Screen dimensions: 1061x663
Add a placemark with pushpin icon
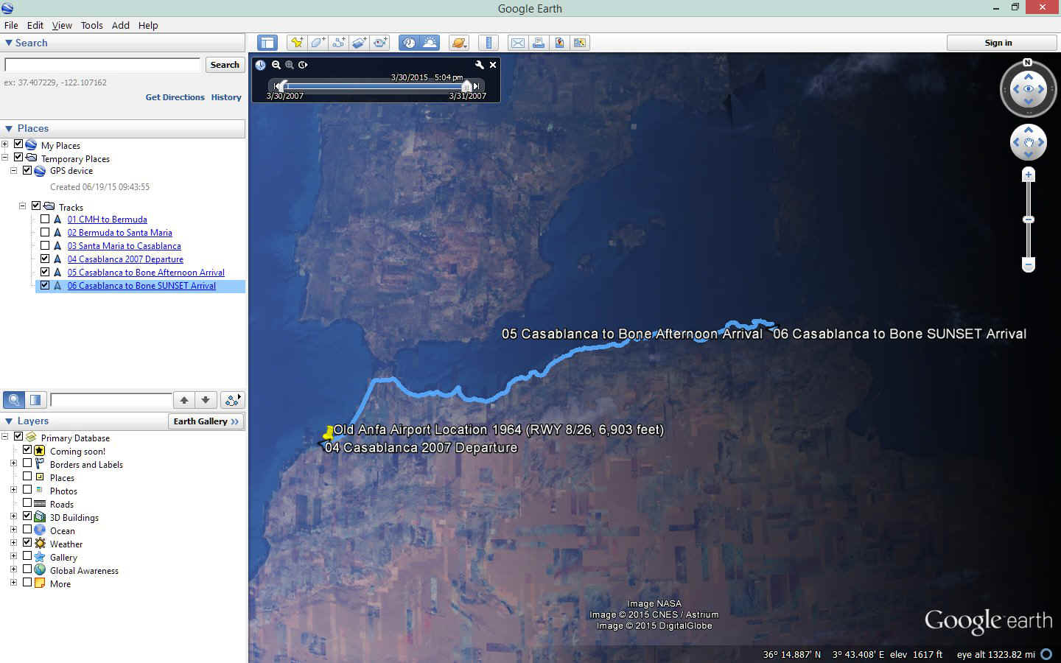click(297, 43)
